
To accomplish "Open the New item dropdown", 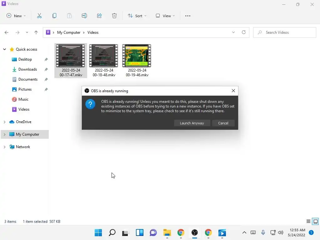I will pos(16,16).
